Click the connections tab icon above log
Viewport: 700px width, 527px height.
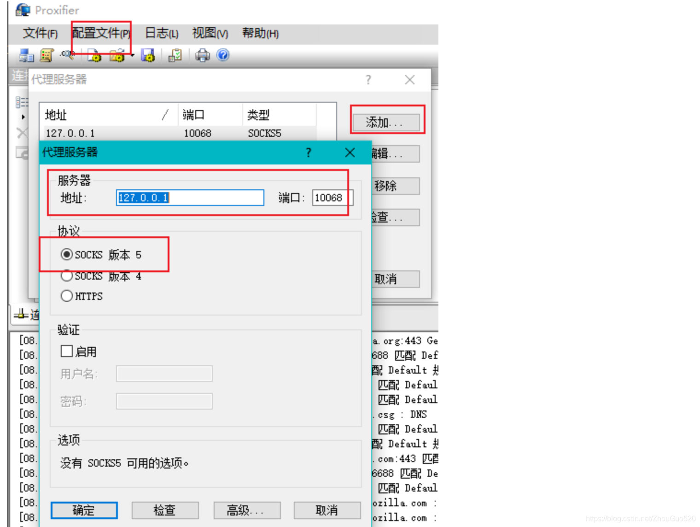coord(21,315)
